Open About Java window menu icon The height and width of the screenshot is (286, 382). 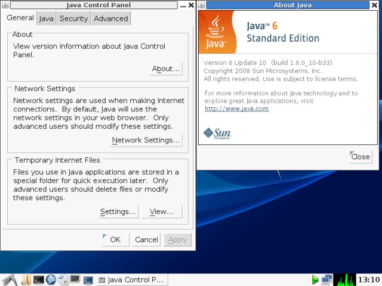pyautogui.click(x=202, y=5)
